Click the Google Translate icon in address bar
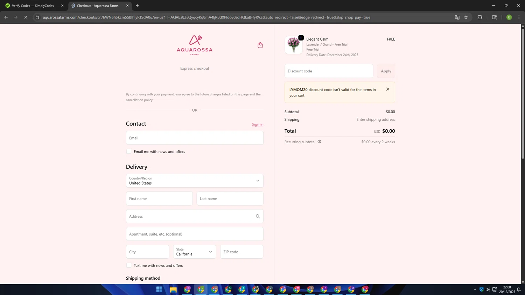 [457, 17]
